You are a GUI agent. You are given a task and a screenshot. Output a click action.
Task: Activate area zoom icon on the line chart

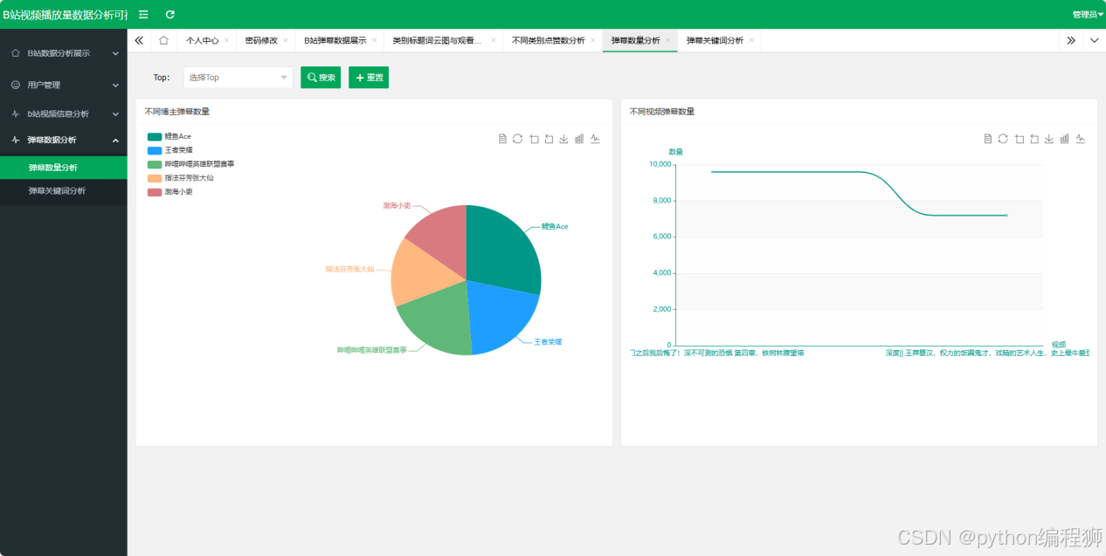(1019, 139)
